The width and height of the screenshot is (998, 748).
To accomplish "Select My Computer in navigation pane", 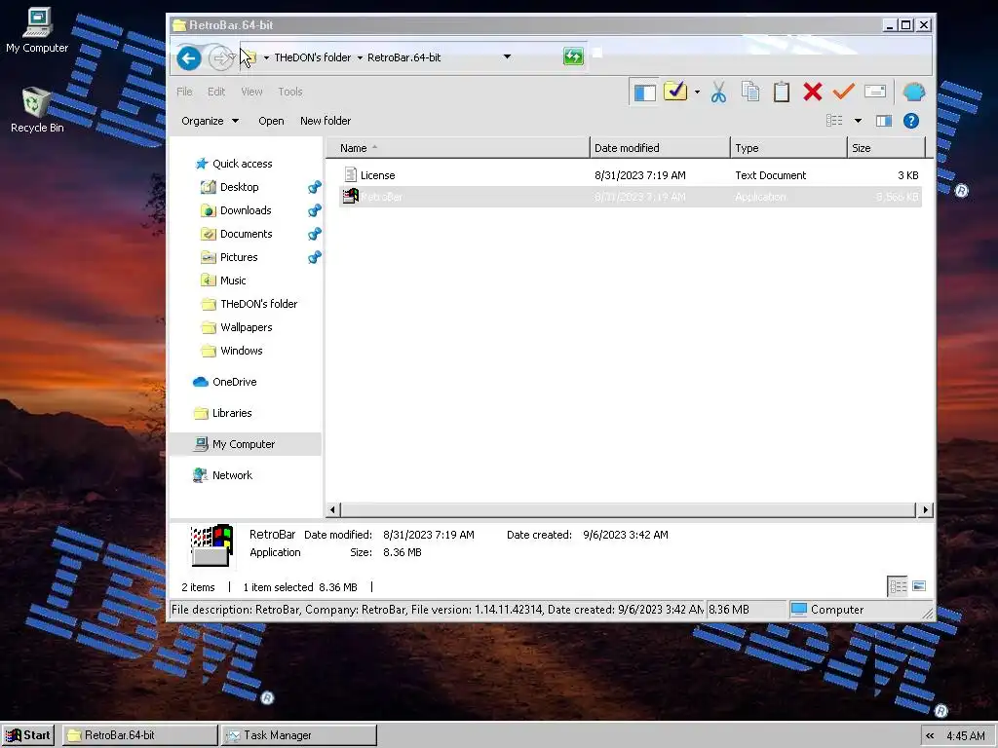I will [x=245, y=444].
